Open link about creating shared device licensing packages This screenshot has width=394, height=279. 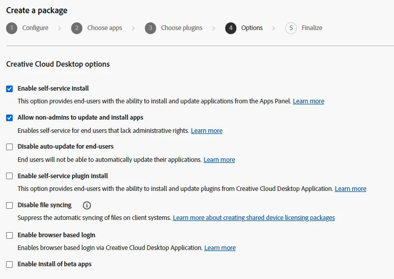254,217
